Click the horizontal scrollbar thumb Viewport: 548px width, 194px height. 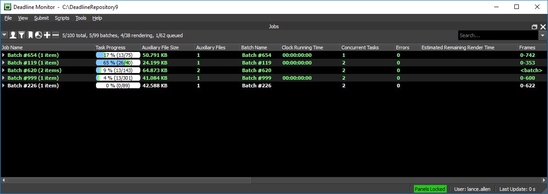(129, 180)
